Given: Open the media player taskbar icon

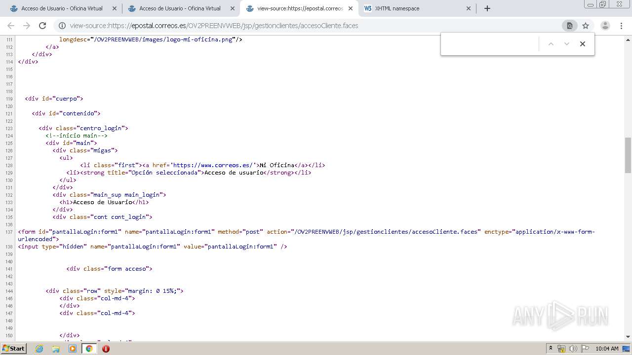Looking at the screenshot, I should pyautogui.click(x=73, y=349).
